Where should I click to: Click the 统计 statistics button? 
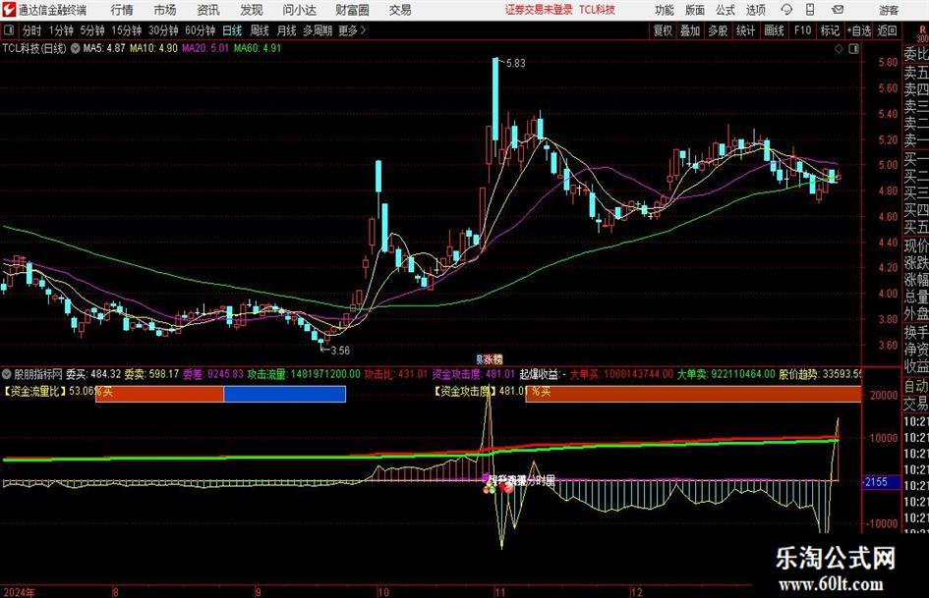coord(745,30)
